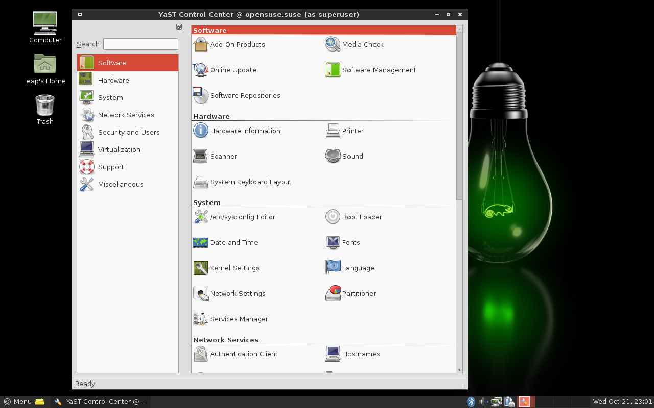Open Hardware Information icon
The height and width of the screenshot is (408, 654).
(200, 131)
